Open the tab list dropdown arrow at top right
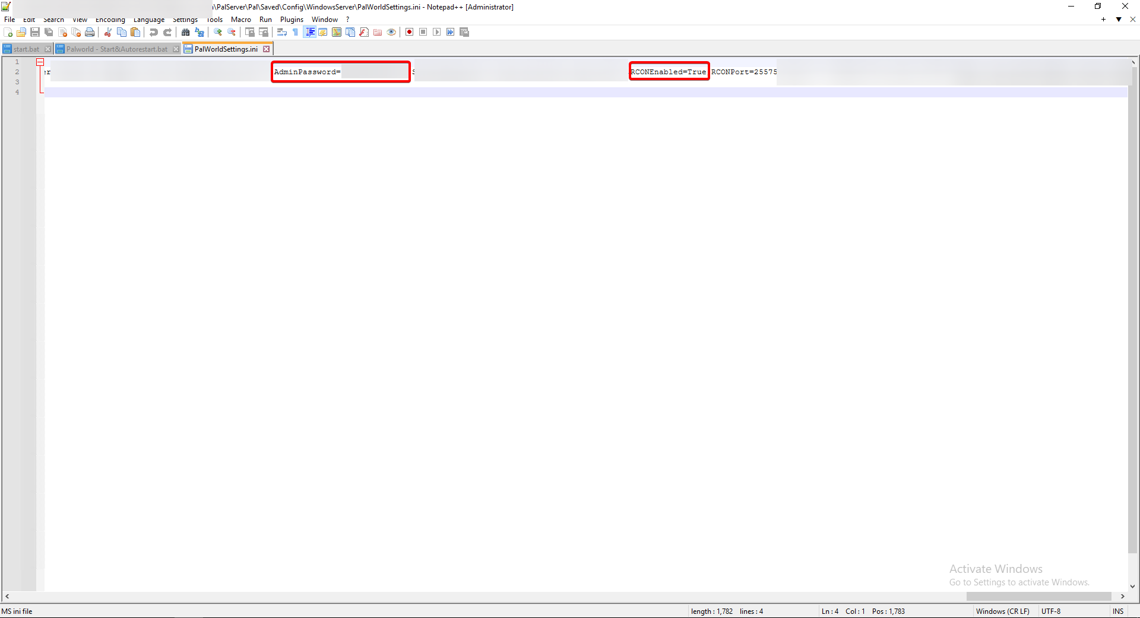Screen dimensions: 1140x618 [x=1119, y=20]
